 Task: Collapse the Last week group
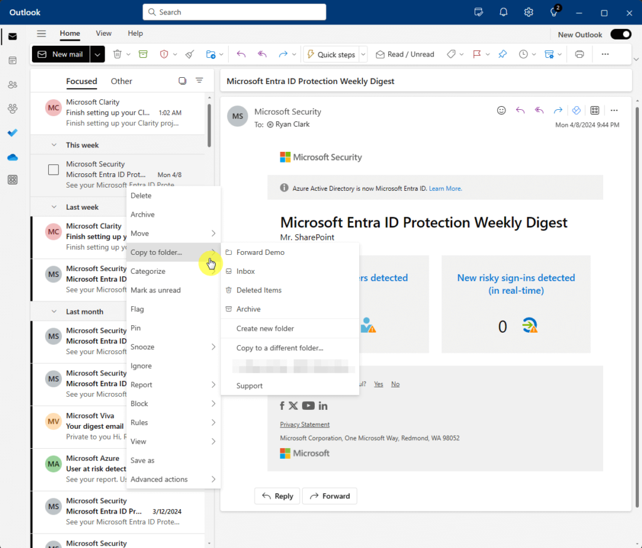(54, 207)
